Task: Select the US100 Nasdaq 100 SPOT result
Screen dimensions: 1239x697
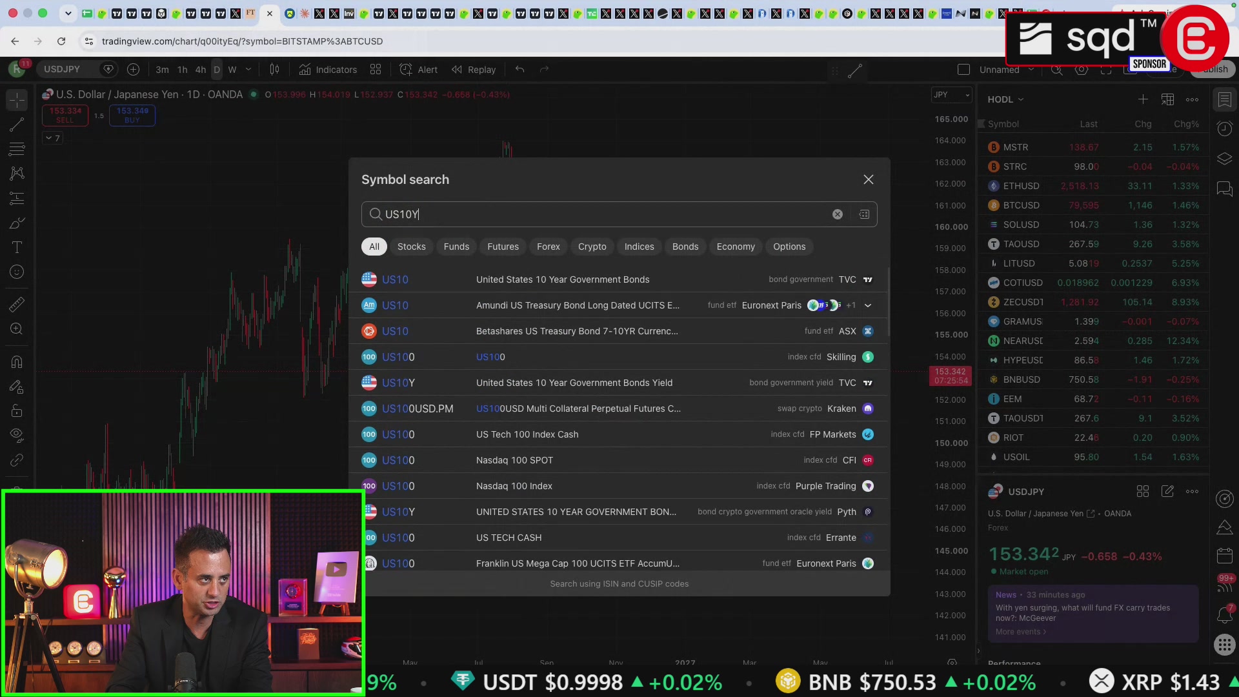Action: pyautogui.click(x=618, y=460)
